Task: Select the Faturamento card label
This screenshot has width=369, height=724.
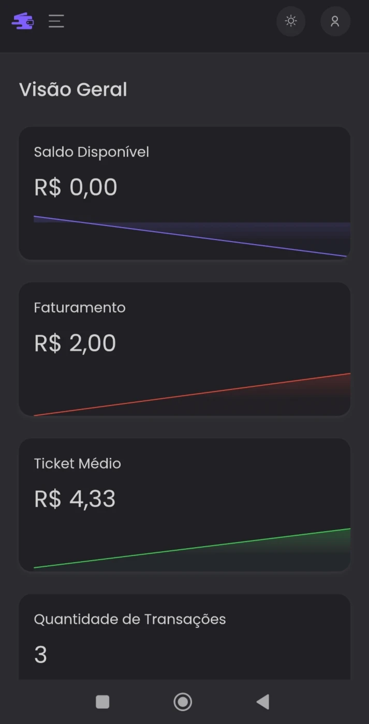Action: [x=80, y=308]
